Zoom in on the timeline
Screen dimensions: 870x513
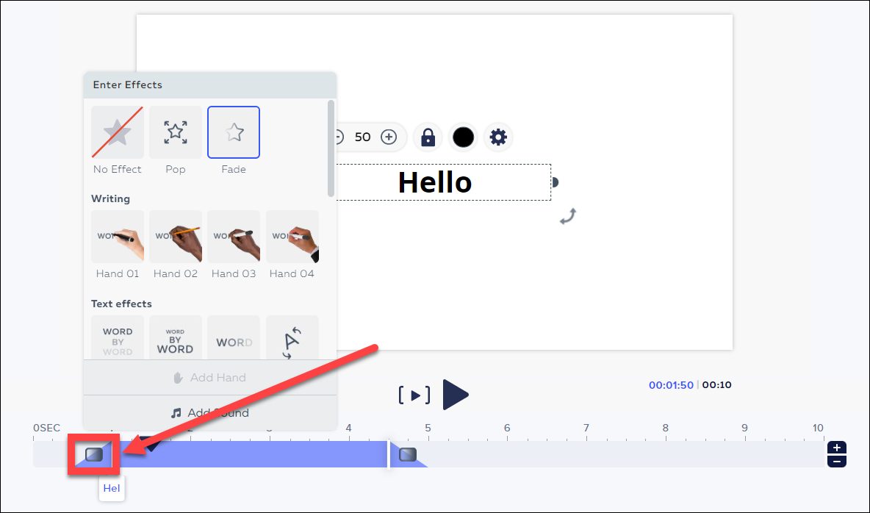[x=837, y=448]
